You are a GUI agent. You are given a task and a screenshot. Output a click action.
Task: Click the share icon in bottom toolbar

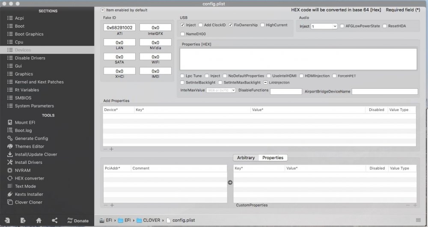[x=55, y=221]
